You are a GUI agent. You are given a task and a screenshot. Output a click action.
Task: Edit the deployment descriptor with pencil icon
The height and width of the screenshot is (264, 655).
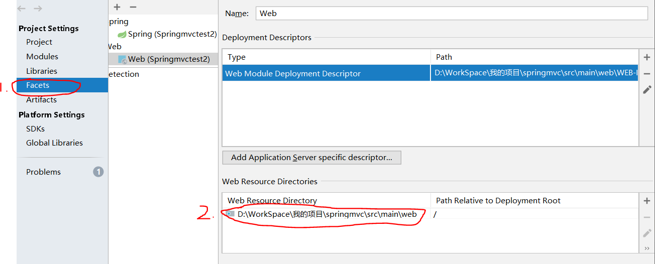tap(647, 90)
